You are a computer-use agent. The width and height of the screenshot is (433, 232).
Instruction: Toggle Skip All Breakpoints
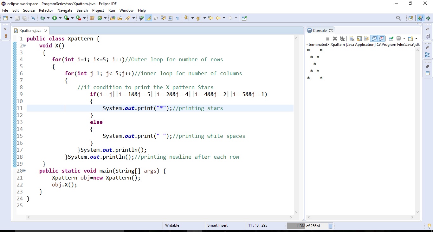pyautogui.click(x=33, y=18)
